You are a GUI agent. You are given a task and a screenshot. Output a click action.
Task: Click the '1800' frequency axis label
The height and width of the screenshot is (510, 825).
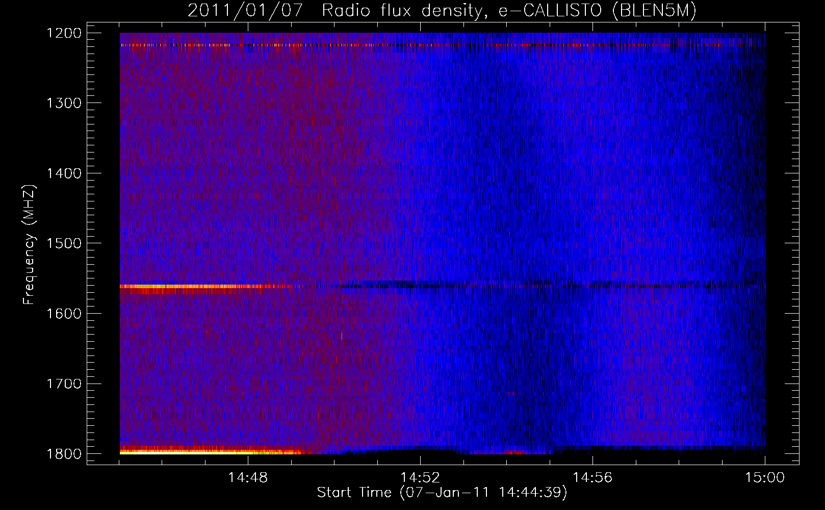point(64,454)
